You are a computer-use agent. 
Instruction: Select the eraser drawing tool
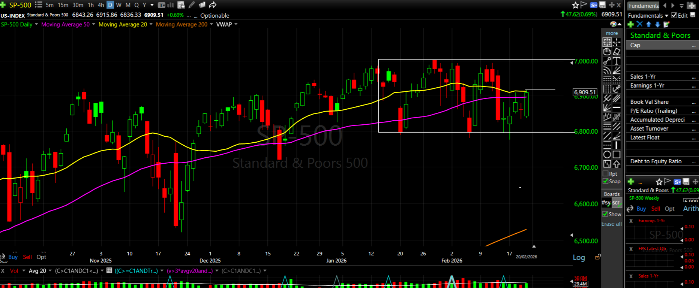point(616,51)
